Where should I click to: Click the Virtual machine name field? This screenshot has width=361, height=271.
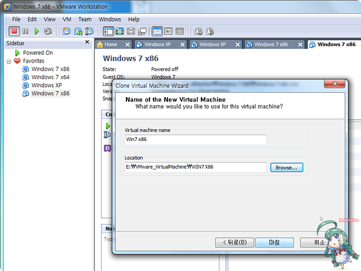tap(196, 139)
